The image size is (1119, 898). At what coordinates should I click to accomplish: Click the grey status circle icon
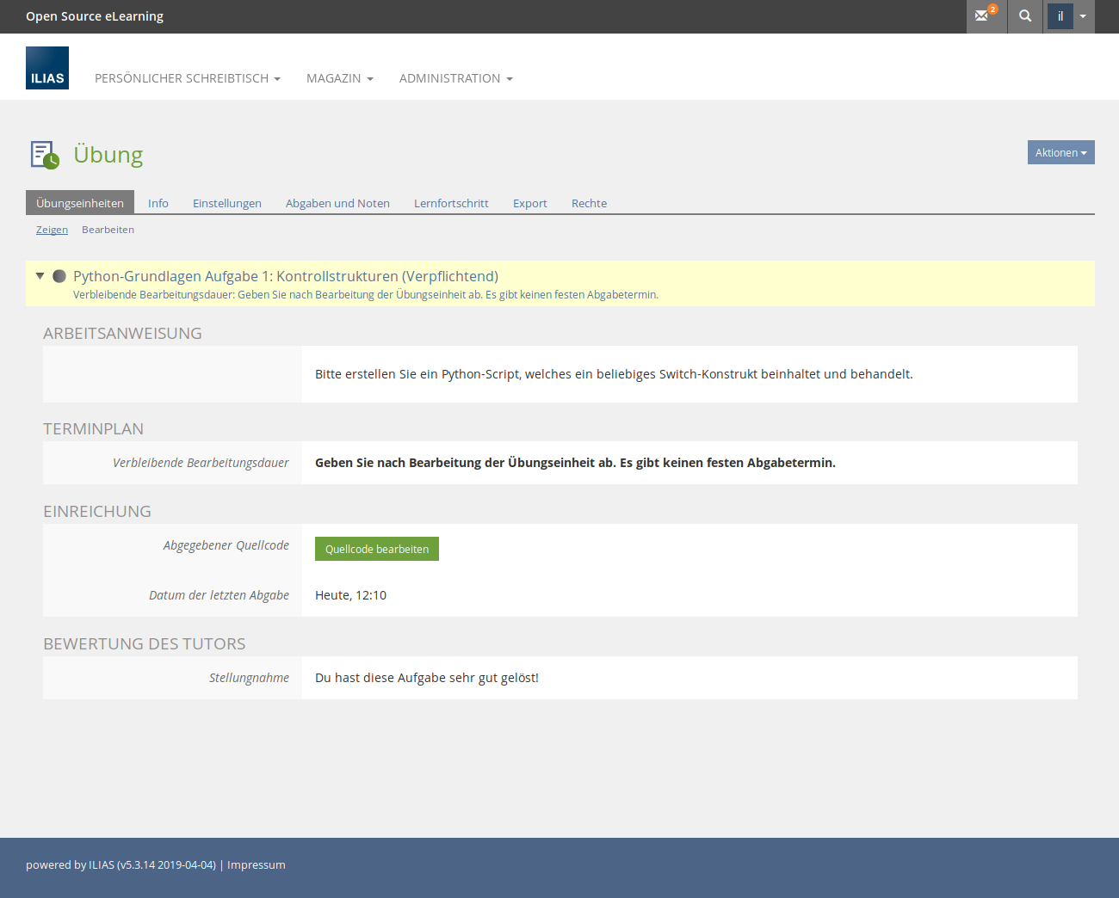click(59, 276)
